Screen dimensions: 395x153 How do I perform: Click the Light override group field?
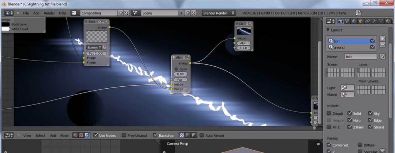coord(348,88)
